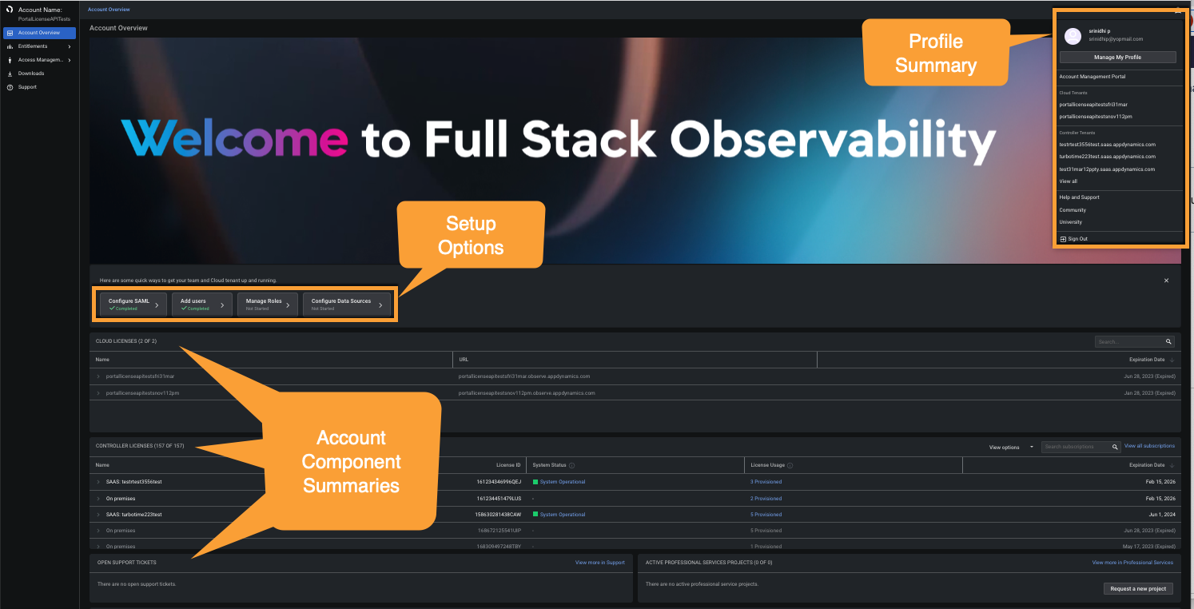This screenshot has width=1194, height=609.
Task: Click the search icon in Controller Licenses
Action: (1115, 447)
